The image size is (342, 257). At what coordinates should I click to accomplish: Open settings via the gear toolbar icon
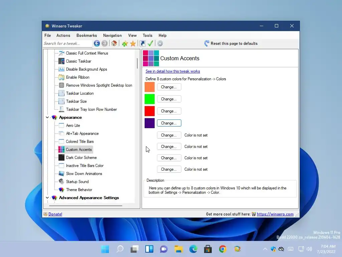(x=160, y=44)
